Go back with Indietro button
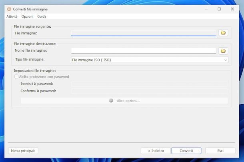This screenshot has height=162, width=244. tap(156, 151)
